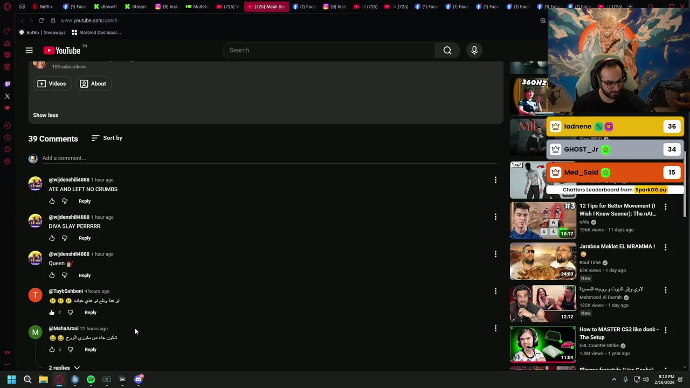Reply to the 'Queen' comment
Screen dimensions: 690x388
click(x=85, y=275)
